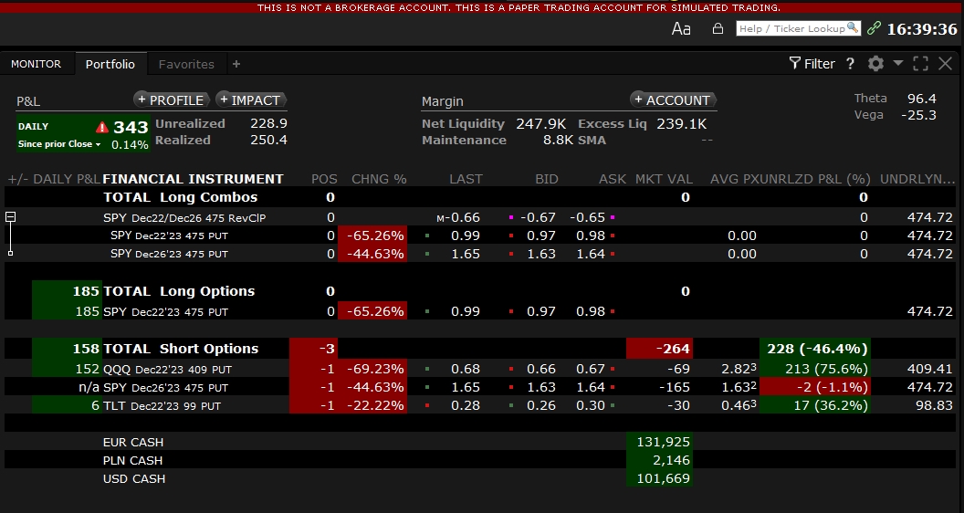The image size is (964, 513).
Task: Click the green chain link icon
Action: pos(874,28)
